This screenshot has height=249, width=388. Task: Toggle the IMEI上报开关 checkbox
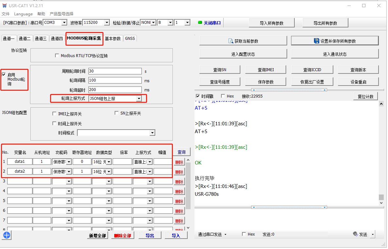(54, 114)
